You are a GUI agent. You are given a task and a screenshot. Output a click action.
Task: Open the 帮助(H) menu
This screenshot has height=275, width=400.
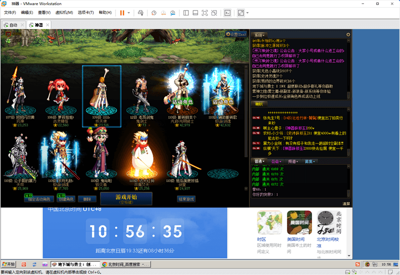click(x=105, y=12)
